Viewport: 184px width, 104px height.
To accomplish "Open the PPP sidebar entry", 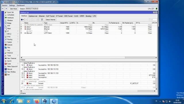I will click(x=9, y=26).
